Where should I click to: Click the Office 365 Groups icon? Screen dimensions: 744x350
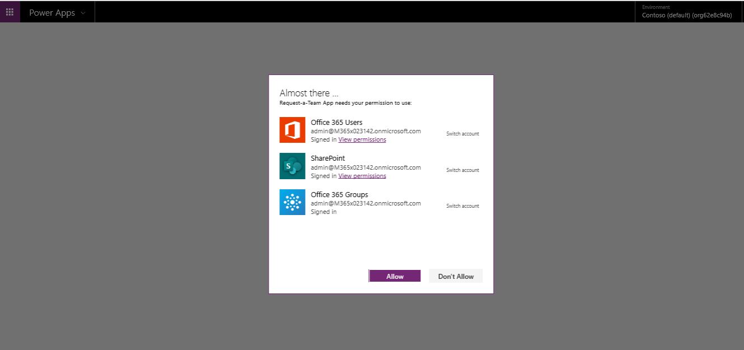292,202
